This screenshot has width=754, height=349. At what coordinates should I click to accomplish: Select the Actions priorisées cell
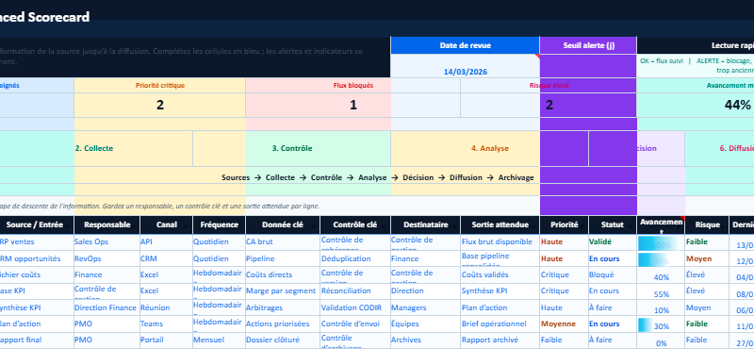283,324
